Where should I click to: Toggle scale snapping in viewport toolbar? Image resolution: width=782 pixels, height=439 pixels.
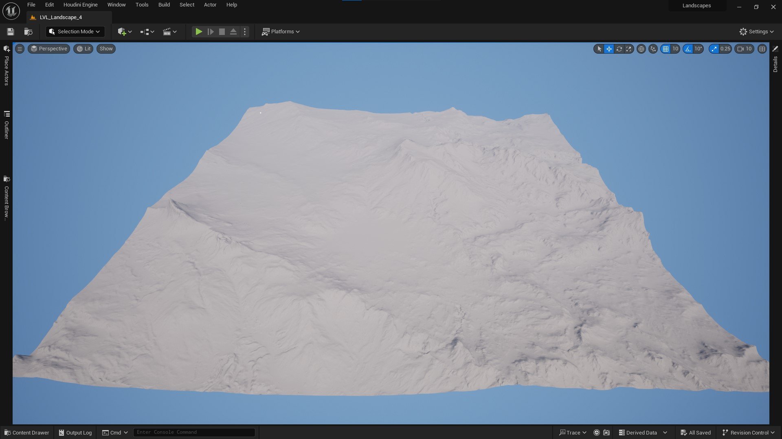click(714, 49)
